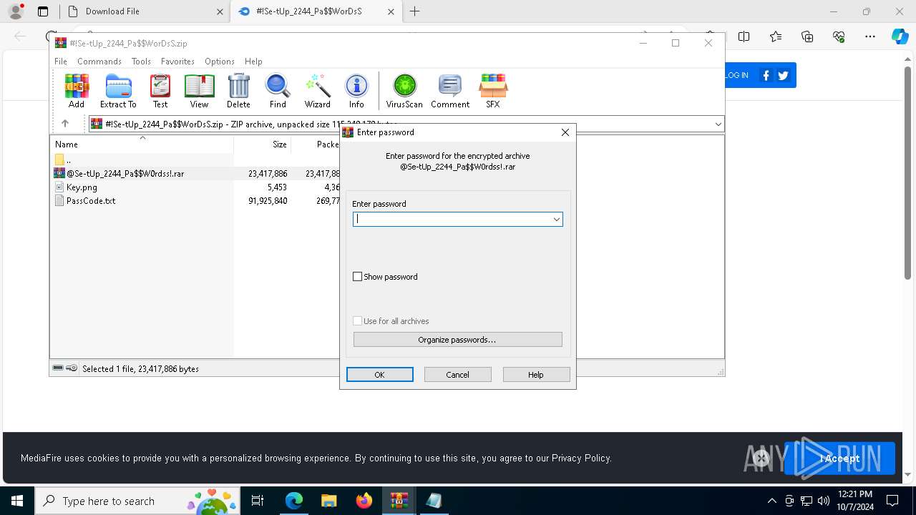Open File Explorer from the taskbar
916x515 pixels.
coord(328,501)
